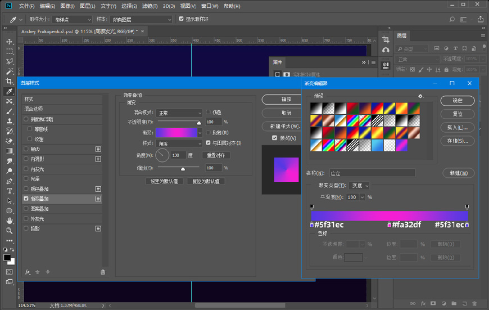Toggle the 预览(V) preview checkbox
The width and height of the screenshot is (489, 310).
[x=274, y=138]
